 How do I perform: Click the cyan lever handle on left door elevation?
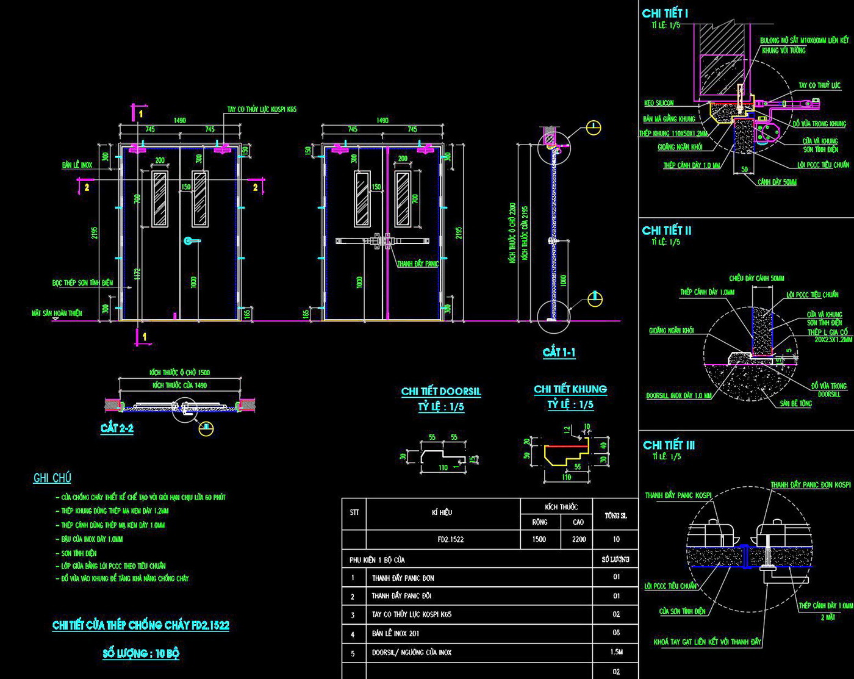191,242
